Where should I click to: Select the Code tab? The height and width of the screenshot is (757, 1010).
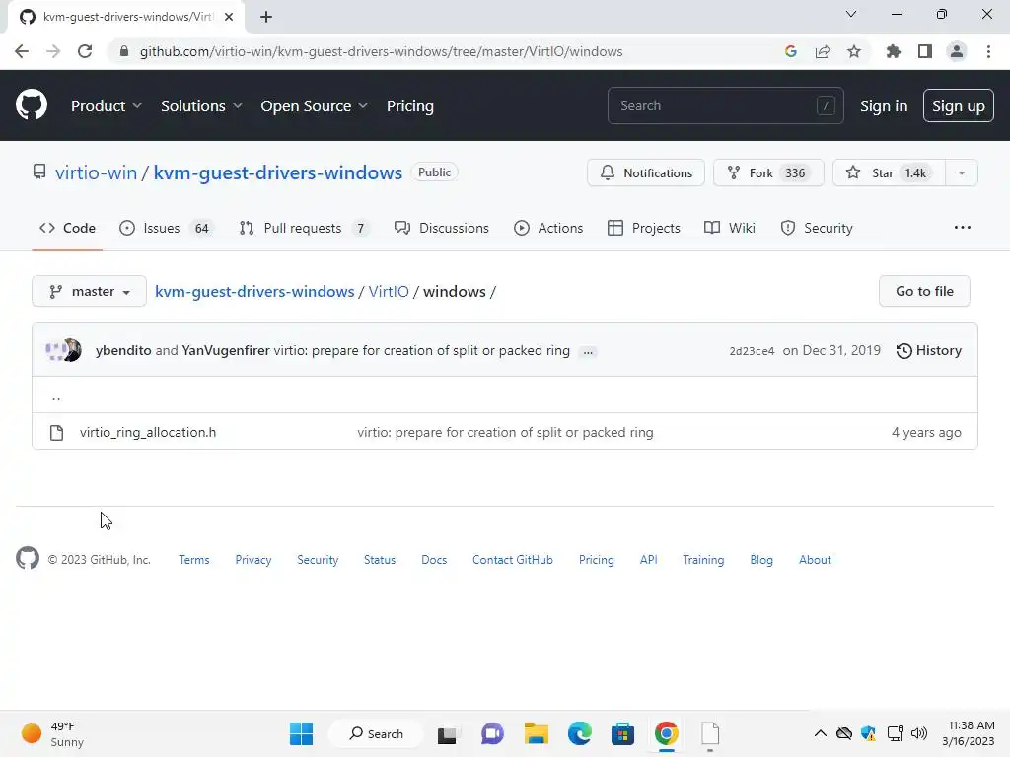pos(67,228)
